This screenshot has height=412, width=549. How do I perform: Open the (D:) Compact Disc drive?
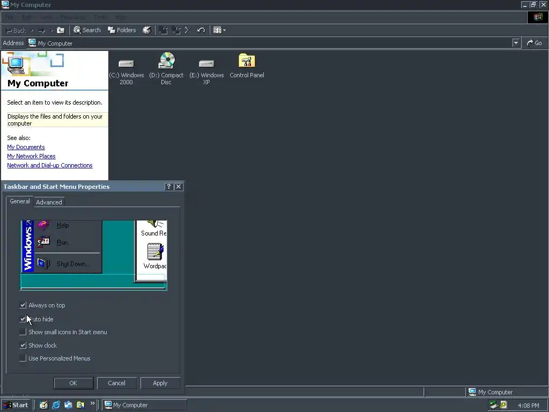(x=166, y=69)
